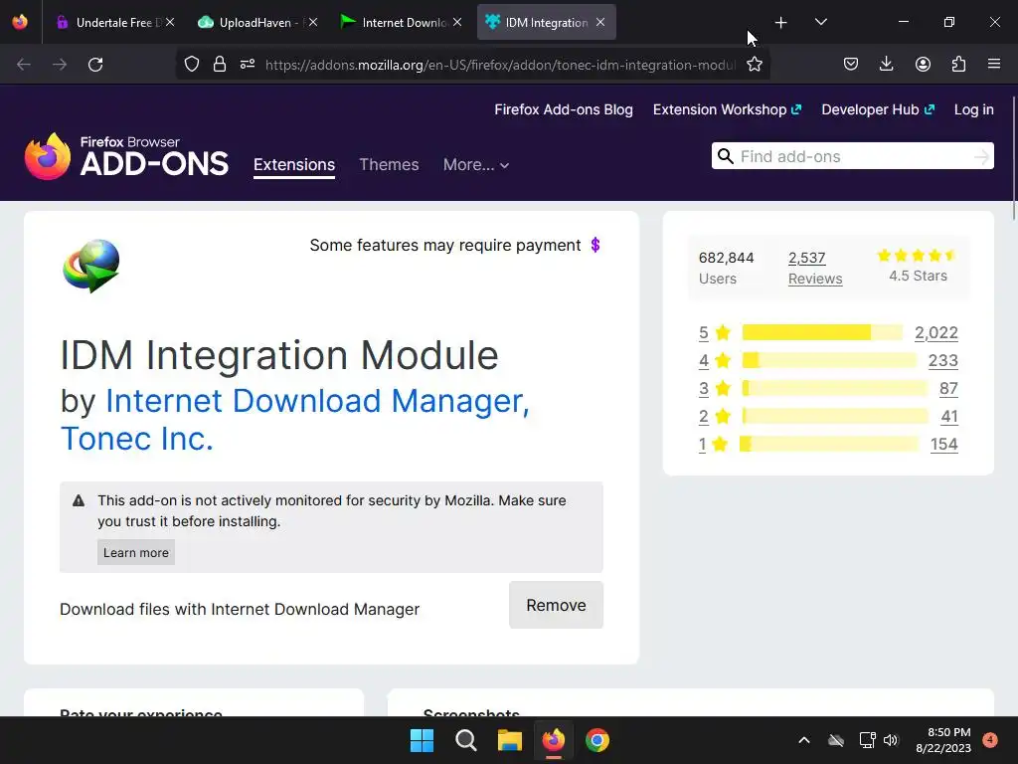The height and width of the screenshot is (764, 1018).
Task: Switch to Undertale Free tab
Action: click(x=114, y=23)
